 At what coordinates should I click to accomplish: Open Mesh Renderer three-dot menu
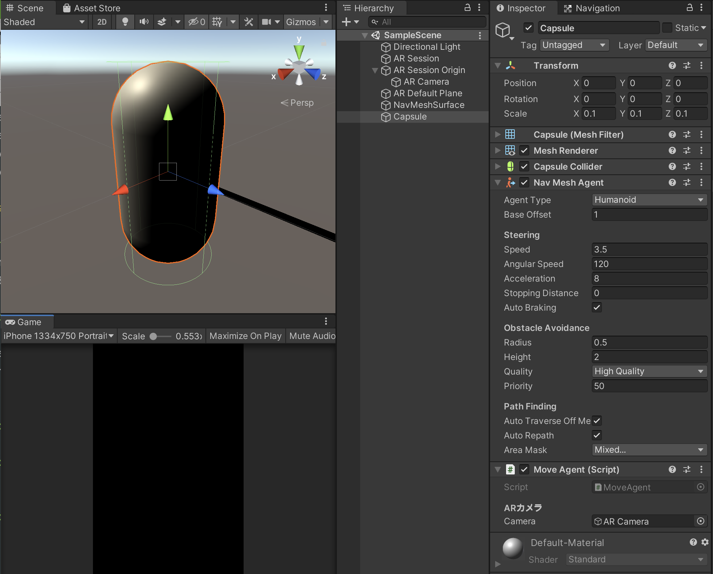tap(701, 150)
